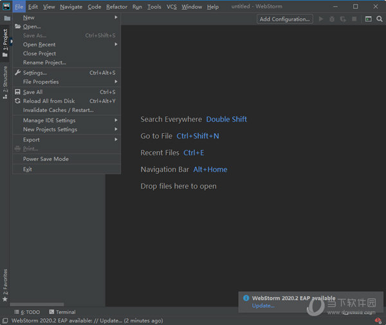Click the Run with Coverage icon
Image resolution: width=386 pixels, height=325 pixels.
click(x=343, y=19)
